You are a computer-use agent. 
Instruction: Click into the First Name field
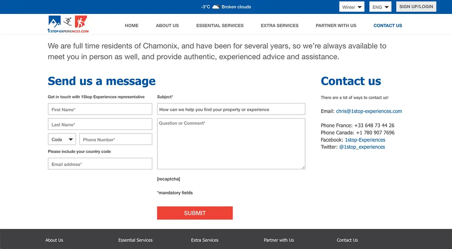(x=100, y=109)
